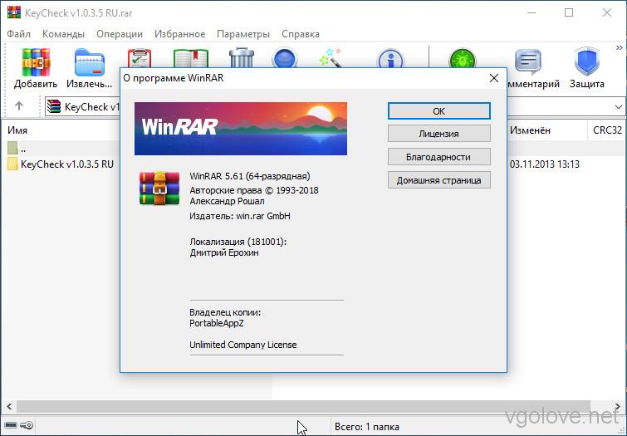Image resolution: width=627 pixels, height=436 pixels.
Task: Open the Справка menu
Action: (301, 34)
